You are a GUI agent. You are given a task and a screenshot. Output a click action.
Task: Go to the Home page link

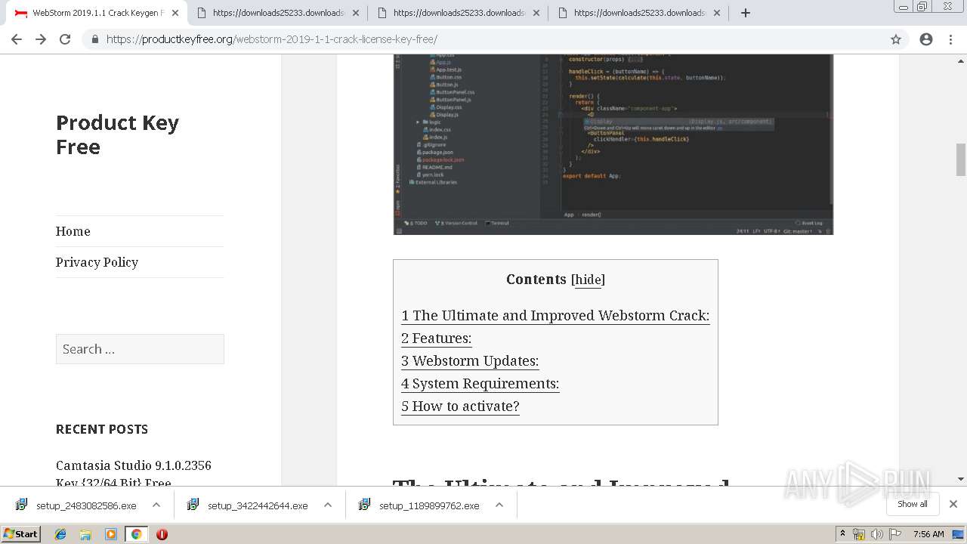(73, 231)
